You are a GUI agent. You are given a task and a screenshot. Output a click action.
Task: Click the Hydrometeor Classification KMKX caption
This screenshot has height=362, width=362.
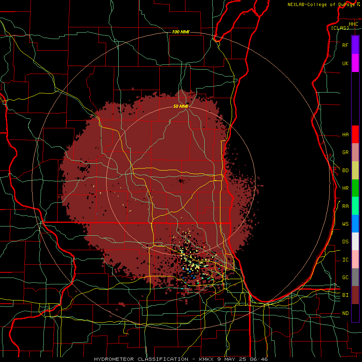point(181,359)
